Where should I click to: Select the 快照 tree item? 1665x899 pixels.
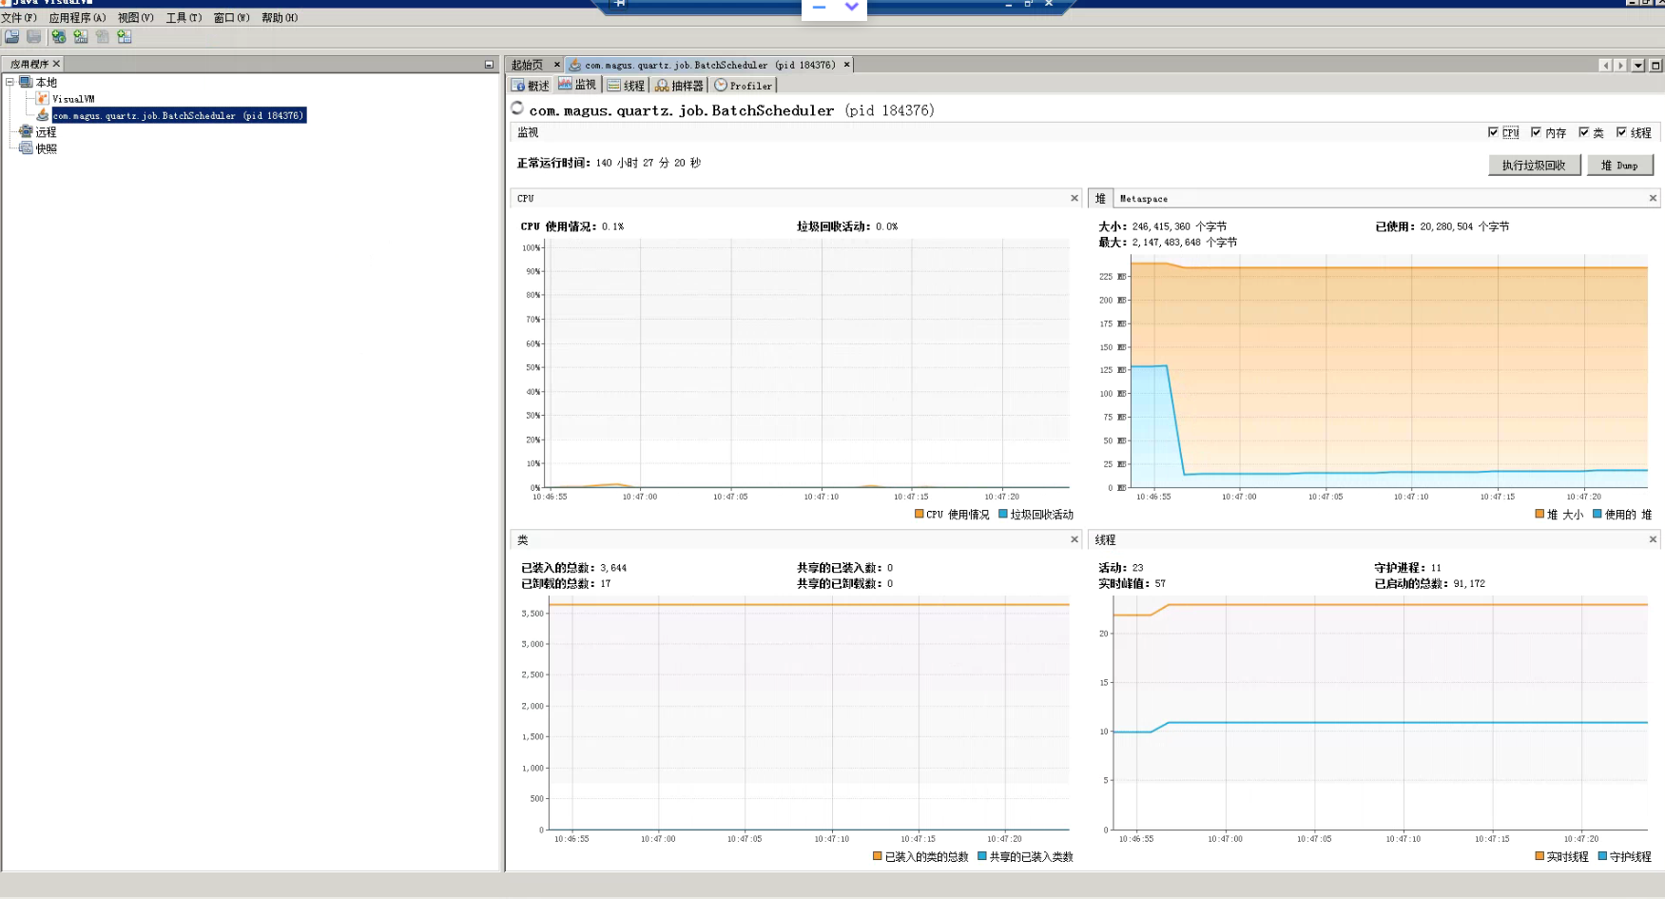click(46, 148)
